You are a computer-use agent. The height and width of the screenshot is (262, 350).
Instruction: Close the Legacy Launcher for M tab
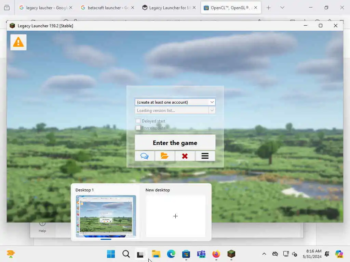194,8
